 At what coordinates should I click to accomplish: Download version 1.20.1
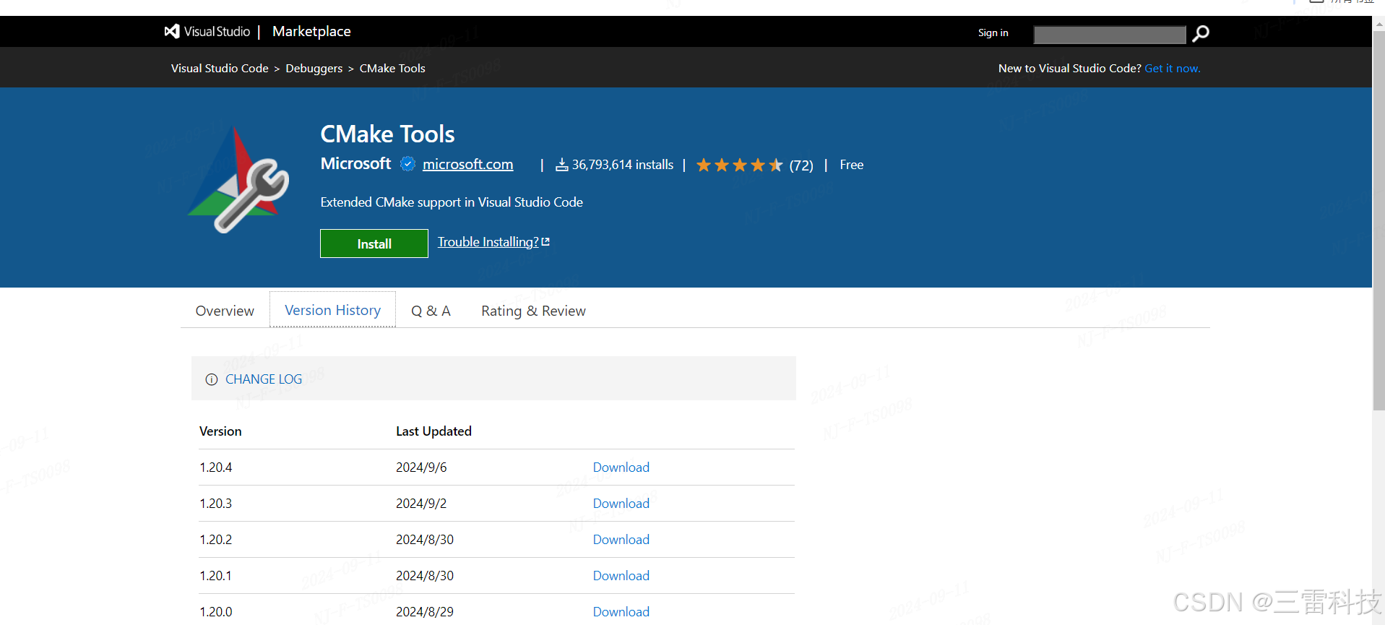pyautogui.click(x=621, y=576)
